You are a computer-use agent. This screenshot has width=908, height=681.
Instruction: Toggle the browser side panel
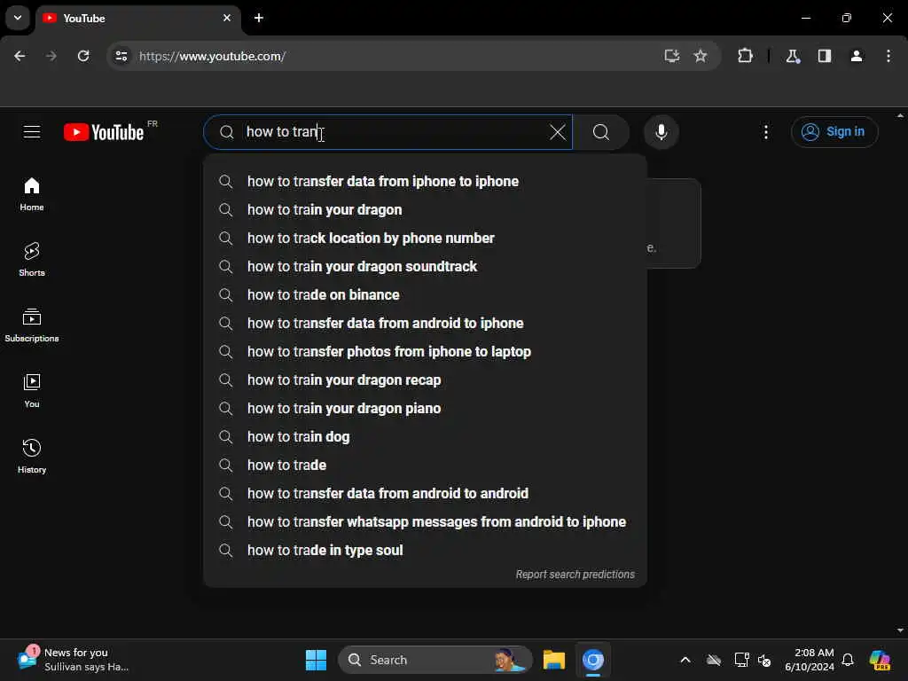point(825,56)
